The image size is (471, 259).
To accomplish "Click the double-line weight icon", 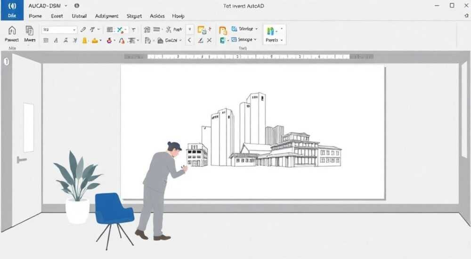I will [x=156, y=30].
